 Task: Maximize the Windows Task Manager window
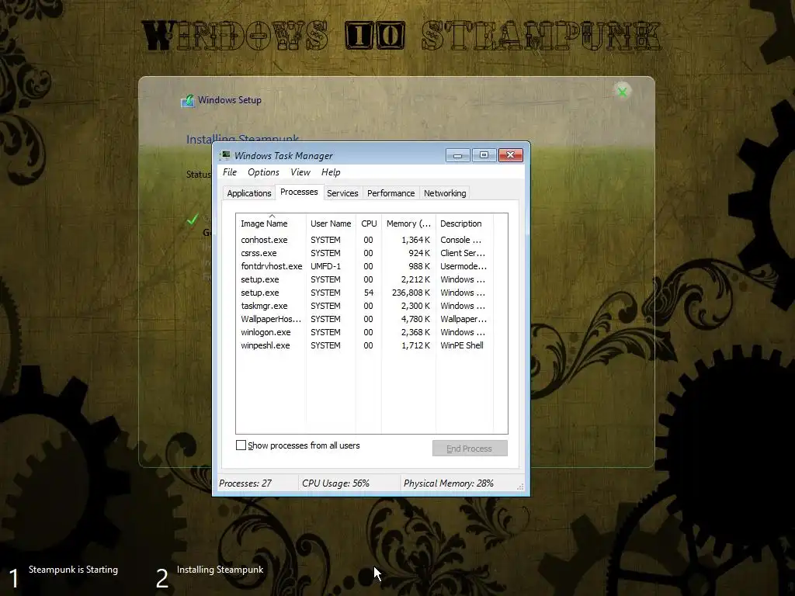[x=484, y=155]
